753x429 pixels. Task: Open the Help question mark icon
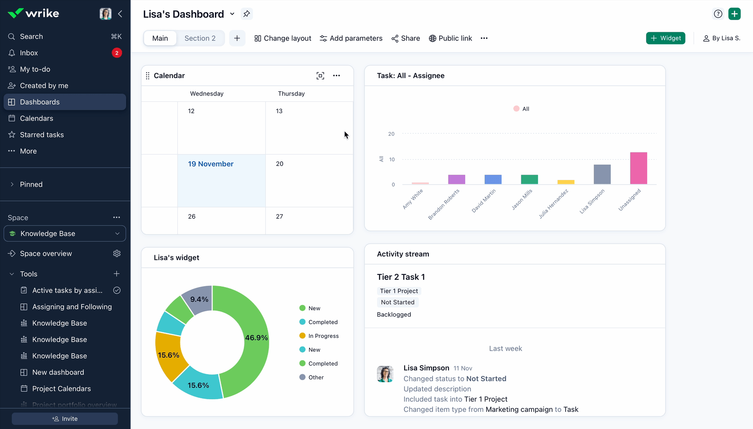[718, 14]
